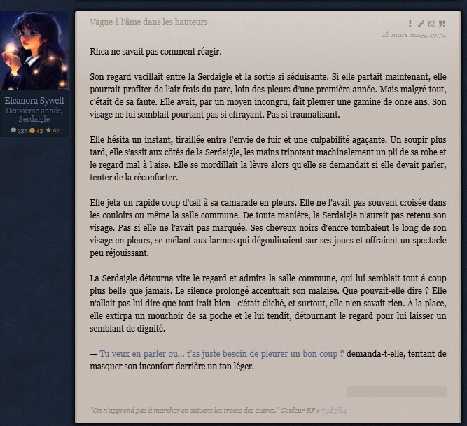Quote this post with the quotation icon
The image size is (467, 426).
442,24
